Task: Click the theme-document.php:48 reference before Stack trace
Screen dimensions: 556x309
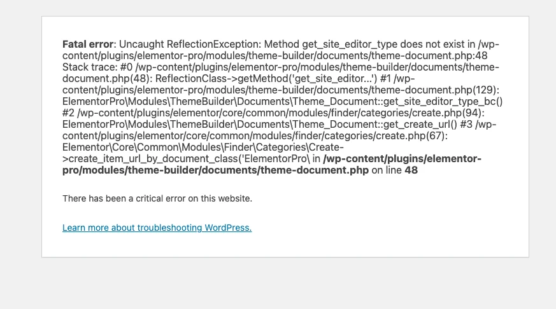Action: point(429,55)
